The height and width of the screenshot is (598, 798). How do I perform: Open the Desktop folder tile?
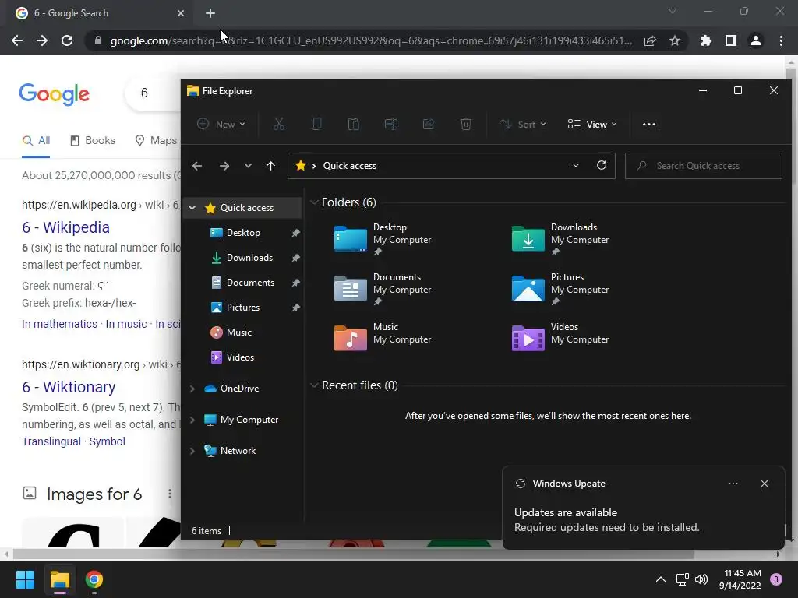tap(383, 239)
